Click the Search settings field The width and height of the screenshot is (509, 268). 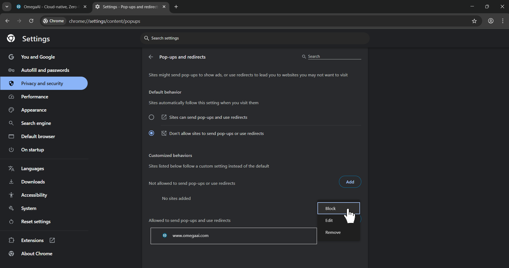coord(254,38)
